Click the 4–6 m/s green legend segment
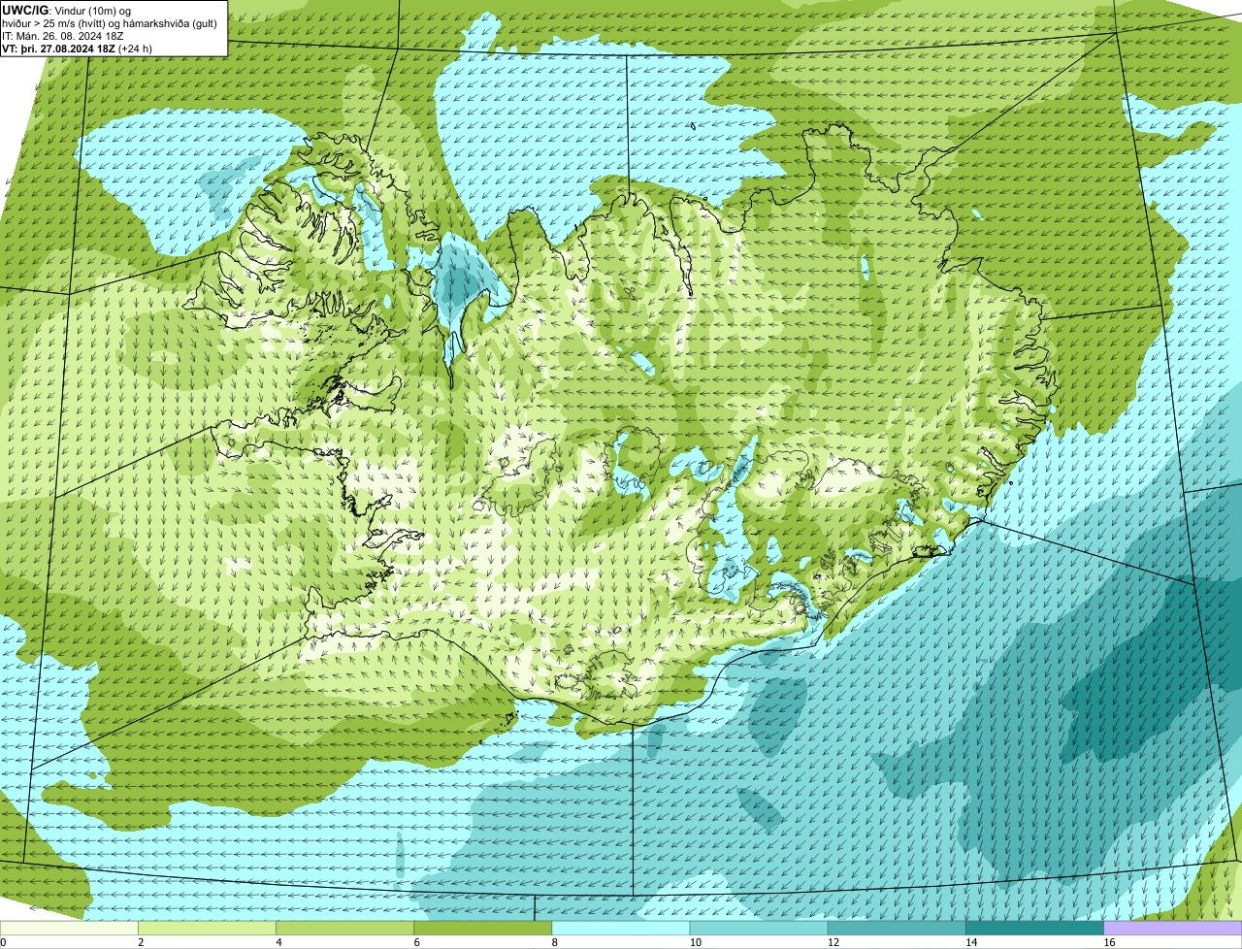 344,928
